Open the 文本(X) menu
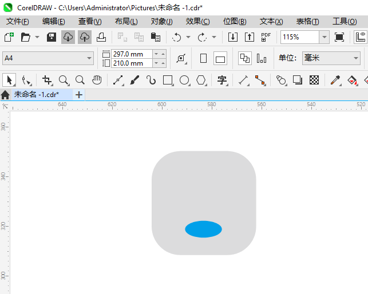368x294 pixels. coord(271,22)
